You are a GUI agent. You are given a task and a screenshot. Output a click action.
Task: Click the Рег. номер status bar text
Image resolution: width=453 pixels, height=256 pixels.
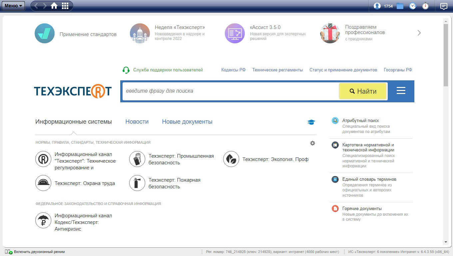pyautogui.click(x=272, y=252)
